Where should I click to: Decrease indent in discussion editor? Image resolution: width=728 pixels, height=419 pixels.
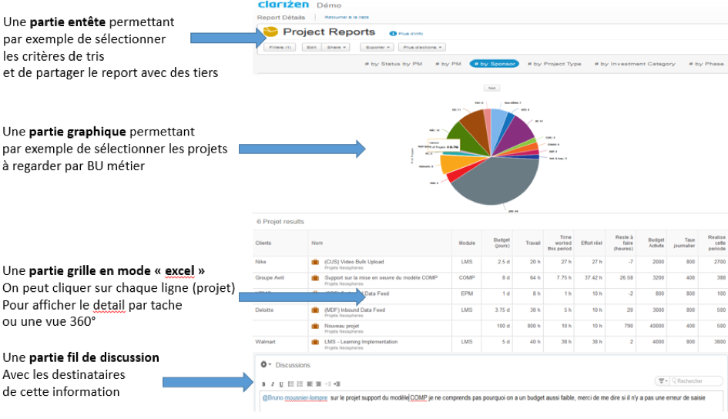(x=328, y=384)
